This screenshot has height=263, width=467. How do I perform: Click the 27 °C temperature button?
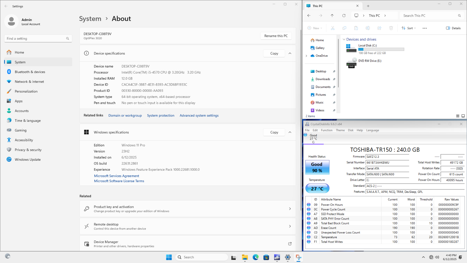pyautogui.click(x=317, y=188)
